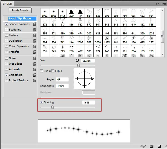This screenshot has height=149, width=167.
Task: Turn on the Noise checkbox
Action: tap(6, 58)
